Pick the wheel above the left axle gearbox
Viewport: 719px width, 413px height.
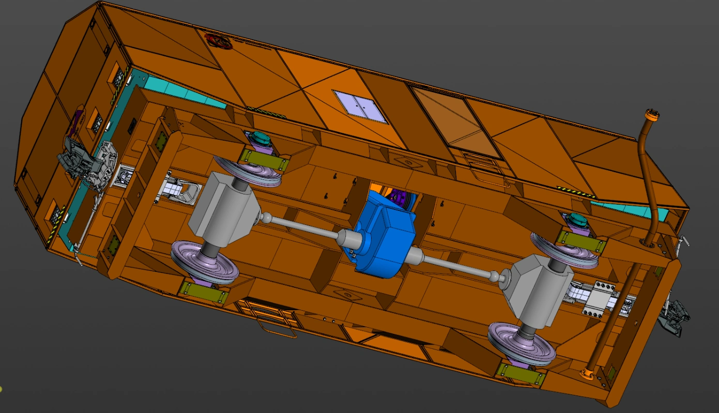[x=248, y=171]
